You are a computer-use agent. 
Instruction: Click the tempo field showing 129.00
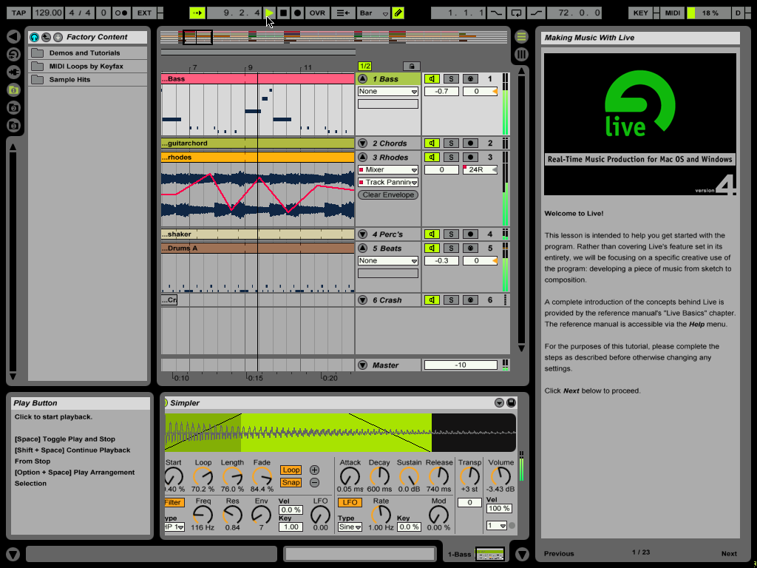click(x=49, y=13)
